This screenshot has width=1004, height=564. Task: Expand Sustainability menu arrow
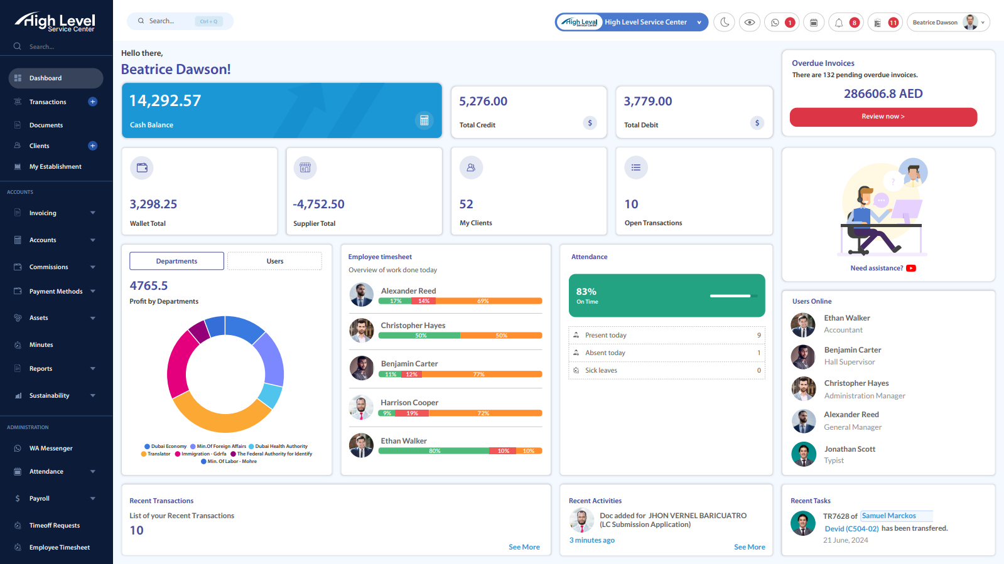pos(93,395)
